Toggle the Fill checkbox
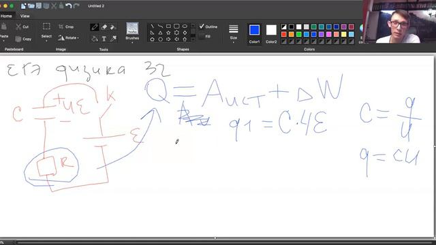The width and height of the screenshot is (436, 245). tap(202, 36)
